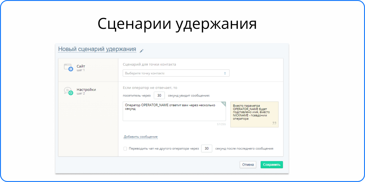Viewport: 365px width, 182px height.
Task: Click the Новый сценарий удержания title
Action: coord(97,49)
